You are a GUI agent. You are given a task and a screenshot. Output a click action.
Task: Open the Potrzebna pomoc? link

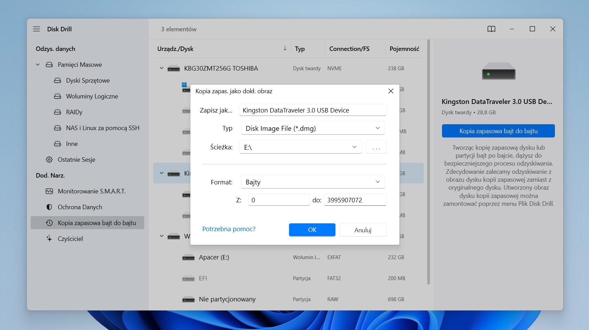(x=229, y=229)
